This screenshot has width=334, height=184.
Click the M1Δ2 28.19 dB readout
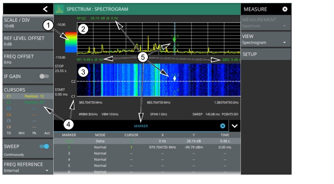98,18
